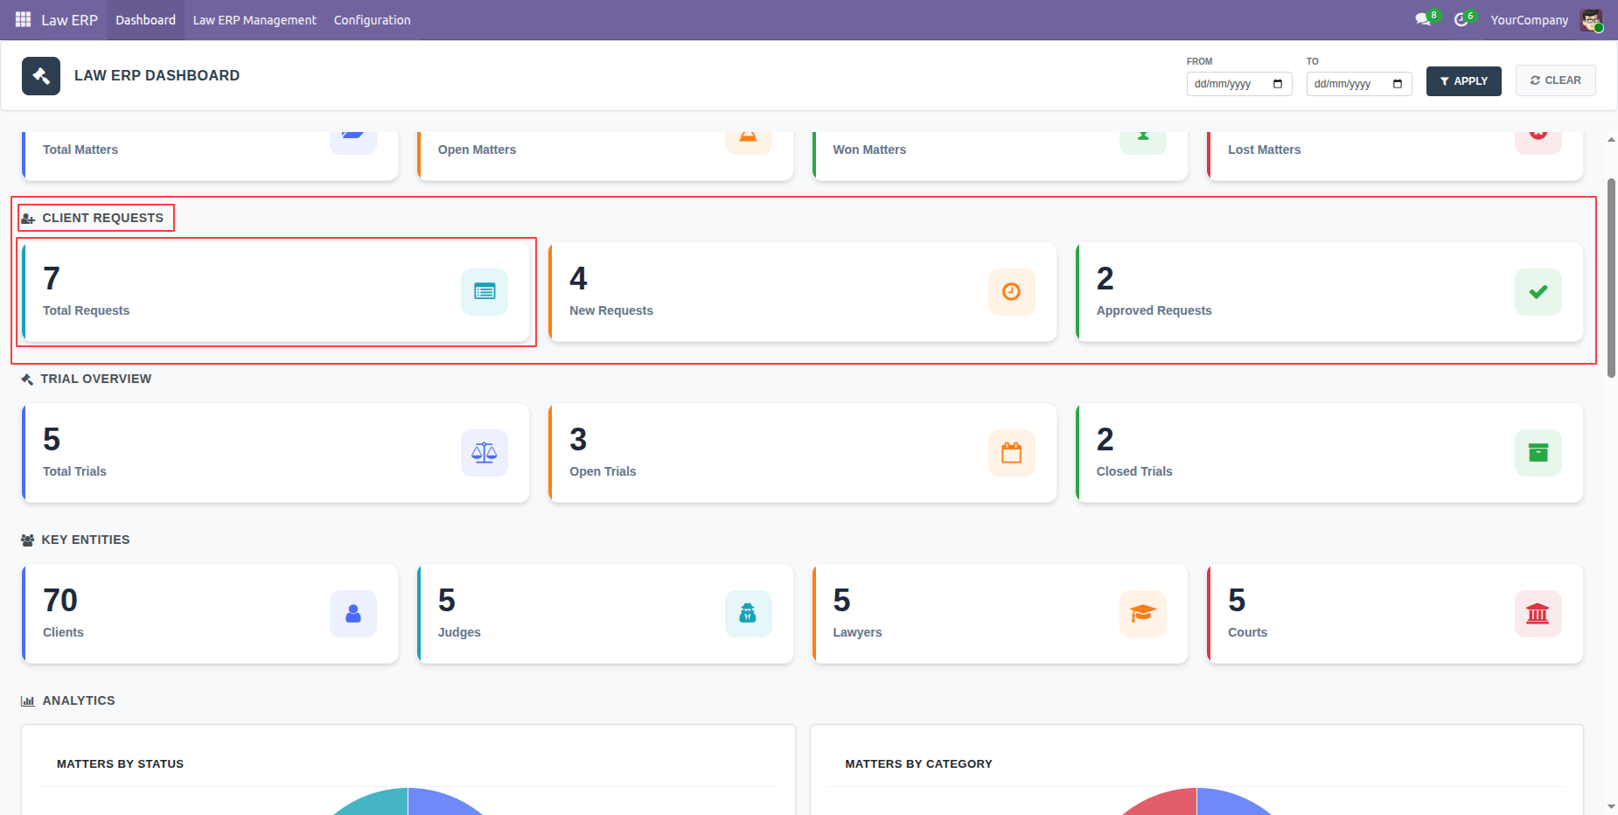Open the Lost Matters card
Viewport: 1618px width, 815px height.
(x=1395, y=156)
